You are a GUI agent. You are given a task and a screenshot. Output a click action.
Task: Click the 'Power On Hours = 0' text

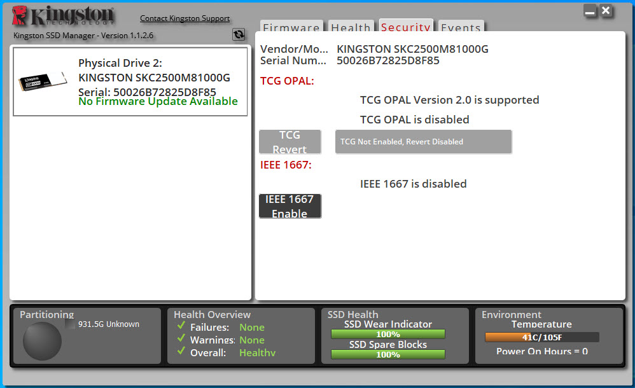pos(542,351)
